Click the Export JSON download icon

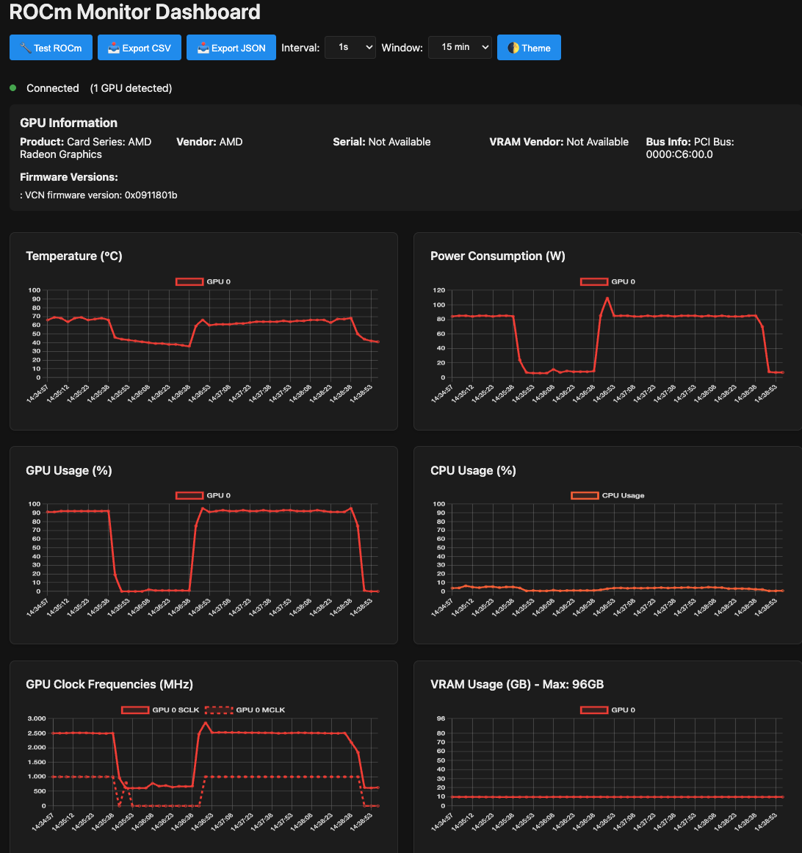pyautogui.click(x=203, y=48)
